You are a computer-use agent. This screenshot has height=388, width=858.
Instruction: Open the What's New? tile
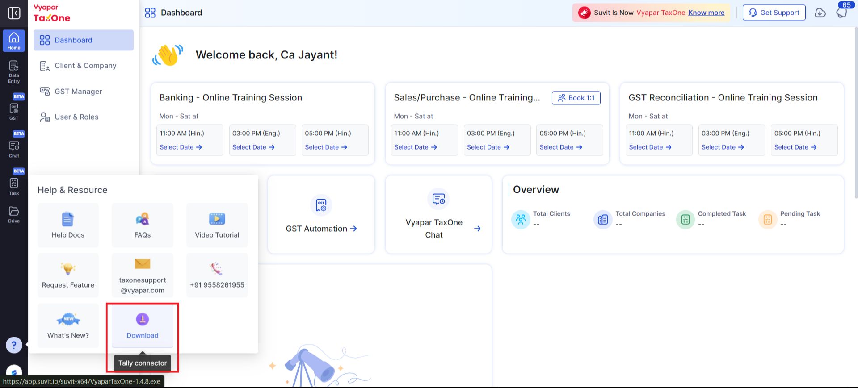click(68, 325)
